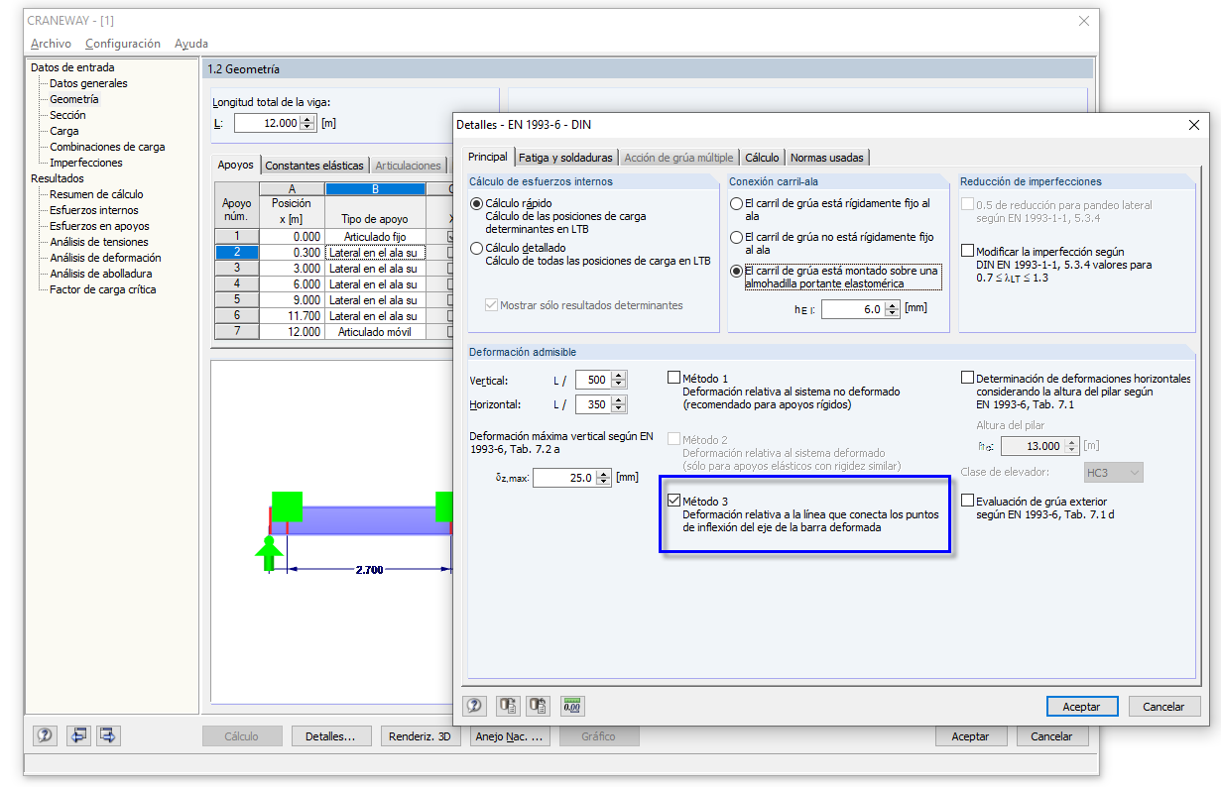Open Análisis de tensiones in the tree

click(x=99, y=242)
